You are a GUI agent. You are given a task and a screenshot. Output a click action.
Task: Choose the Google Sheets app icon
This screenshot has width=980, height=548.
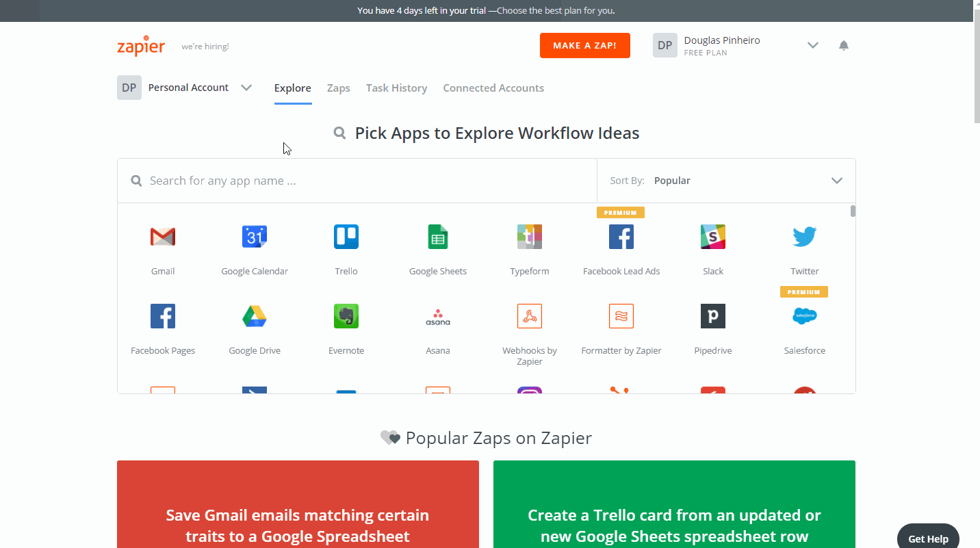click(438, 237)
